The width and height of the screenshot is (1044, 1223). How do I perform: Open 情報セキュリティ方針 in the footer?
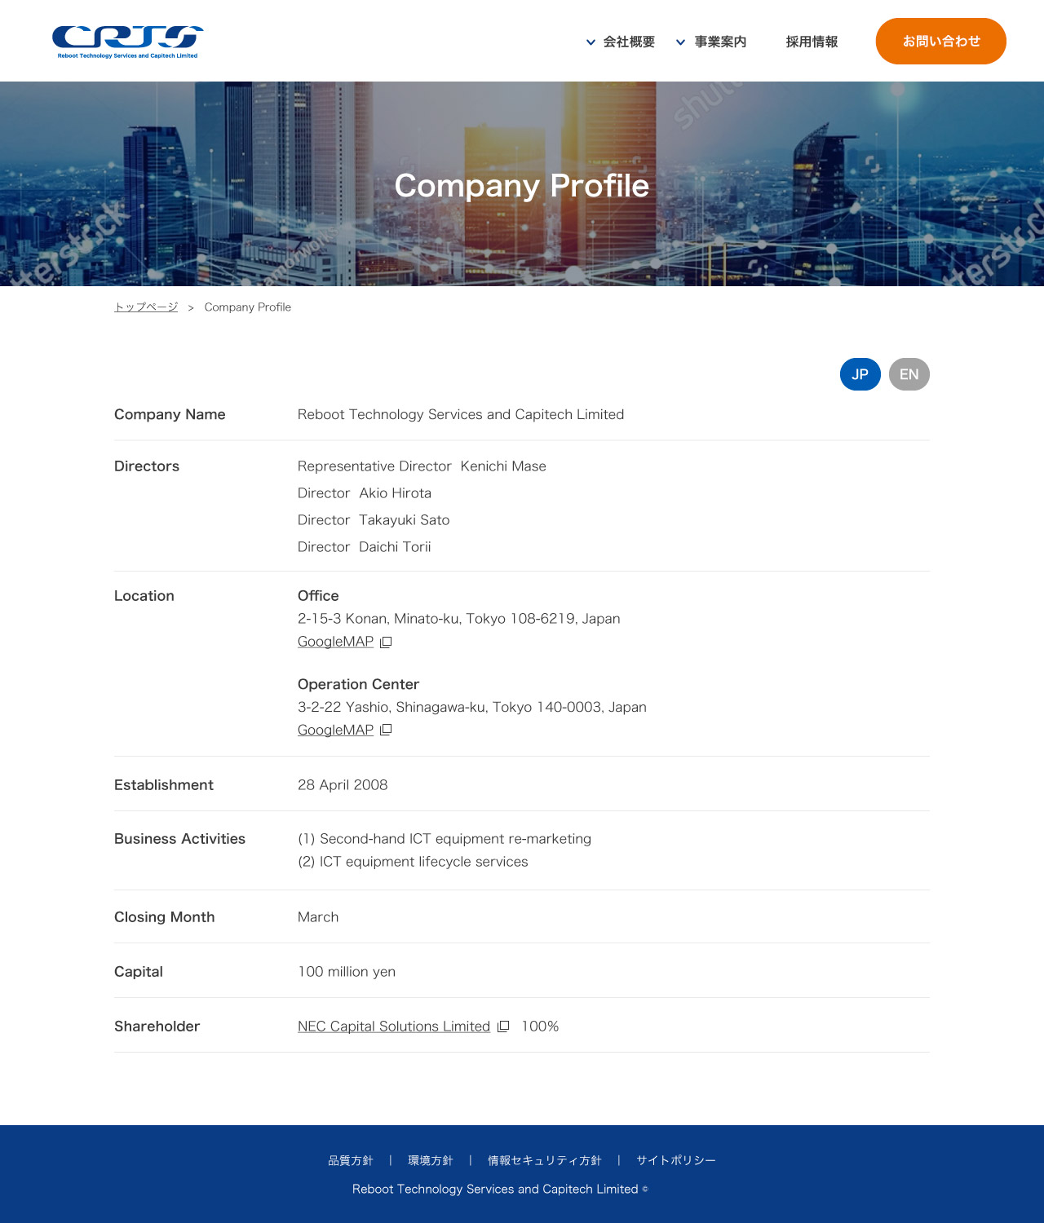tap(544, 1160)
